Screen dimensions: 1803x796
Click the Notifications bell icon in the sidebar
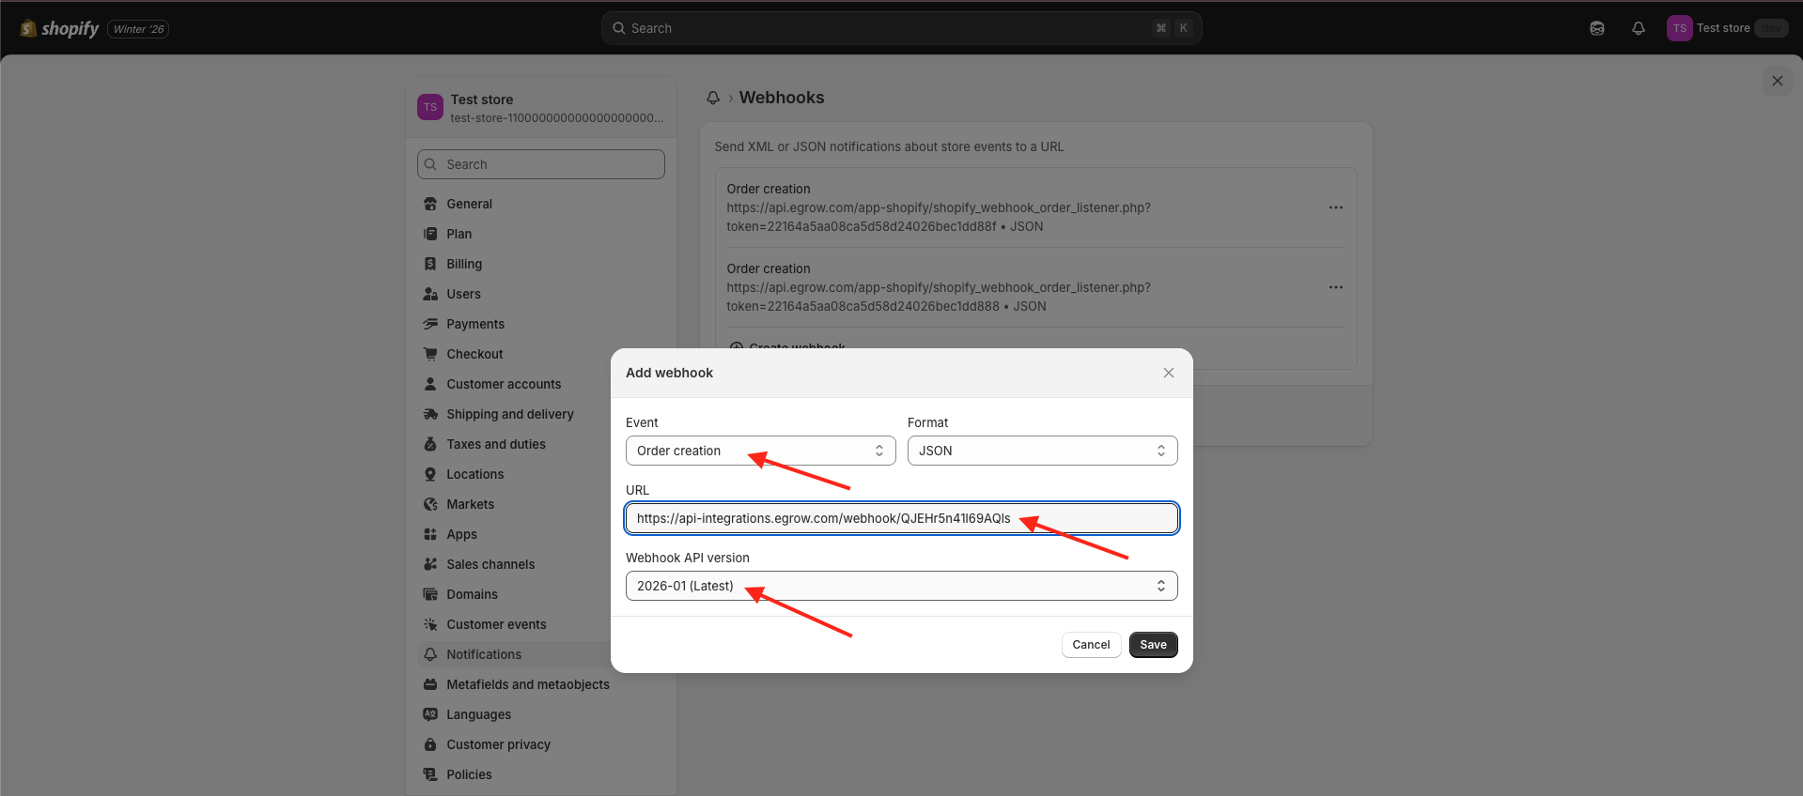click(x=430, y=654)
